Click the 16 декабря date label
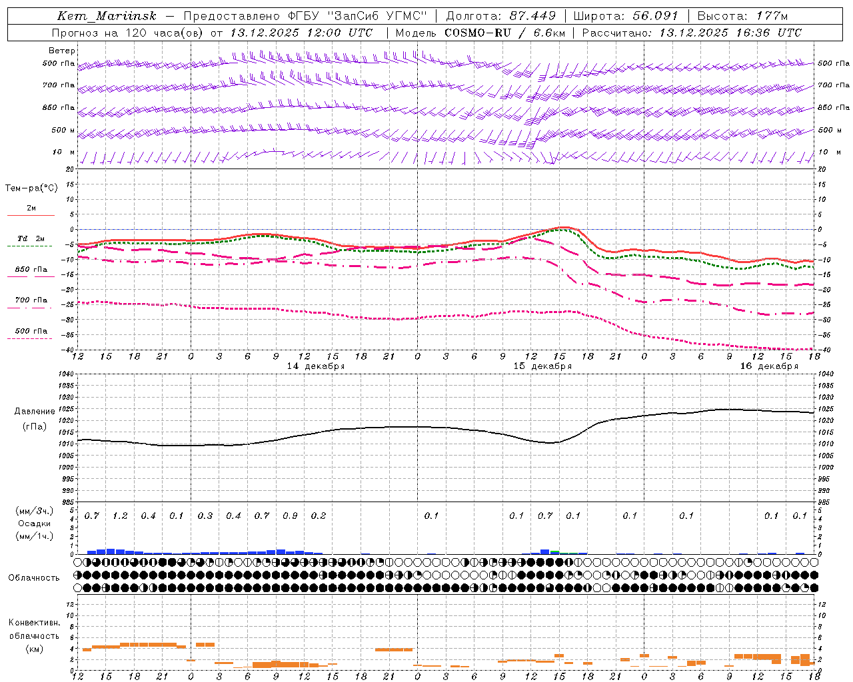Image resolution: width=853 pixels, height=682 pixels. 769,366
